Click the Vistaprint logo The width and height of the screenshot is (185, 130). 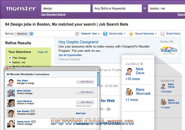[x=169, y=50]
